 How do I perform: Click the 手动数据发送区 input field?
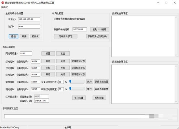[77, 116]
